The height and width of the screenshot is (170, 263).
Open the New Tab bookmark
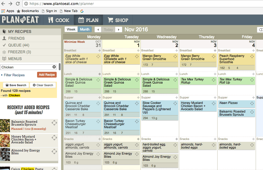tap(69, 11)
